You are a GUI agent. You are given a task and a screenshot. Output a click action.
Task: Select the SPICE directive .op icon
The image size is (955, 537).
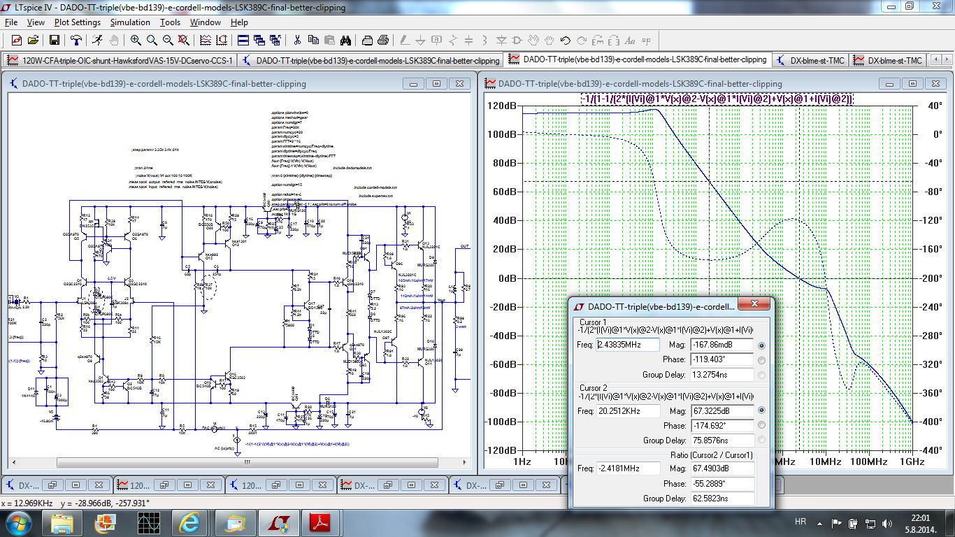click(646, 40)
